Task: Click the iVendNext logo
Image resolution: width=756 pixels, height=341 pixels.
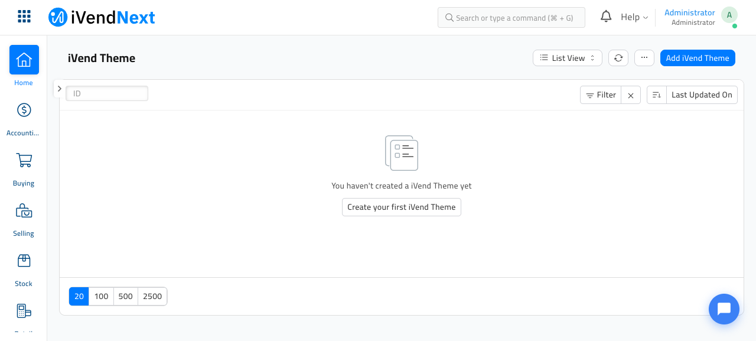Action: click(x=102, y=17)
